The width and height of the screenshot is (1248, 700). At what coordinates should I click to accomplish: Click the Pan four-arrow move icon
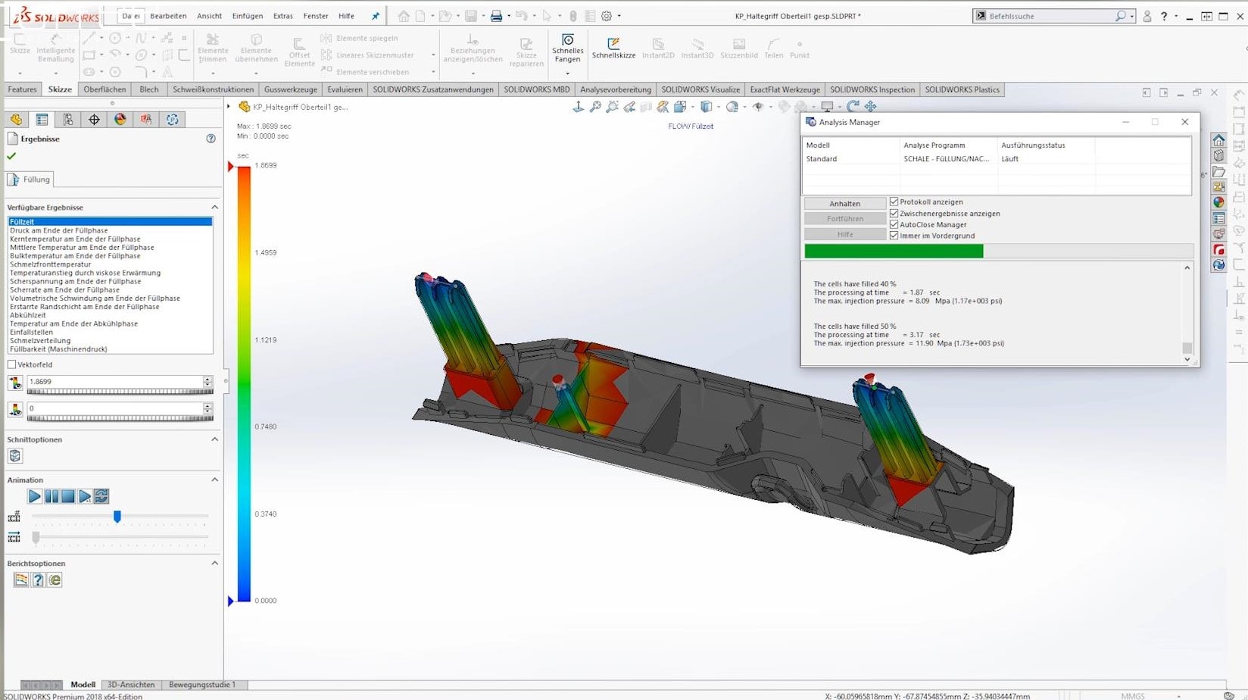click(871, 107)
